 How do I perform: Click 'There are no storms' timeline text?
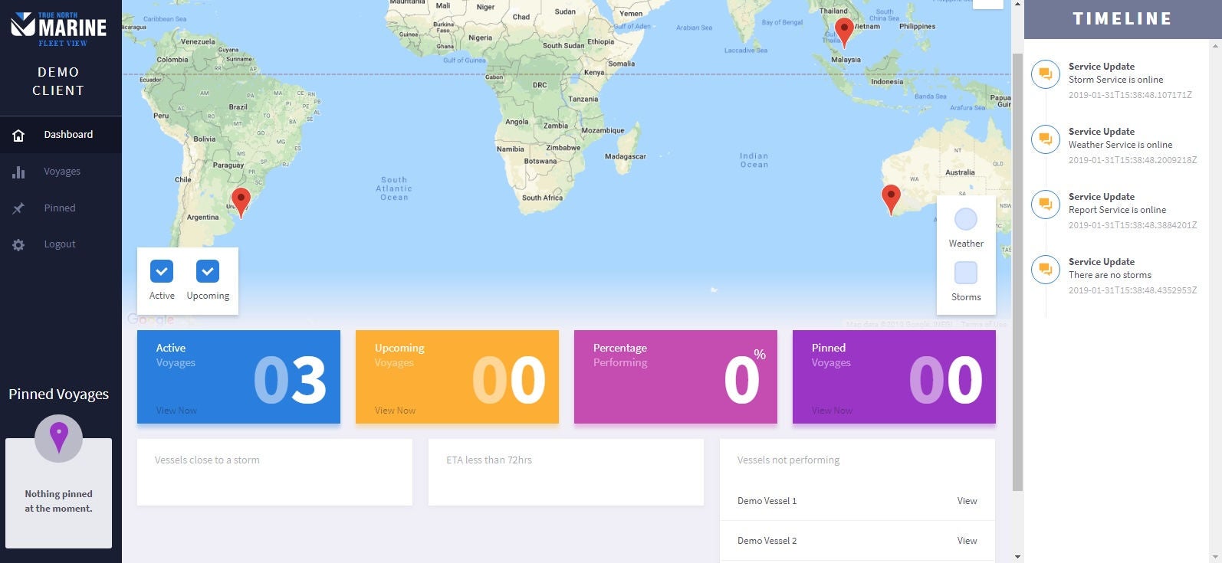pyautogui.click(x=1110, y=275)
